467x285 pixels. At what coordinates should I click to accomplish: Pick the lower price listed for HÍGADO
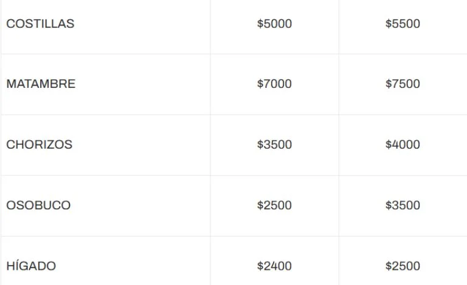click(274, 266)
